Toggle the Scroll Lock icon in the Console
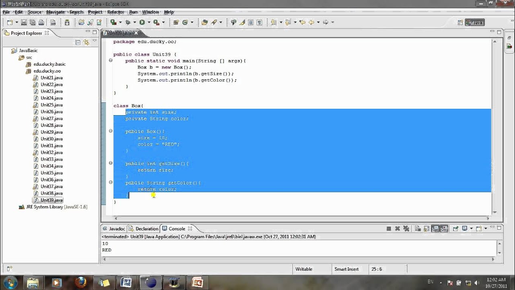515x290 pixels. tap(426, 229)
